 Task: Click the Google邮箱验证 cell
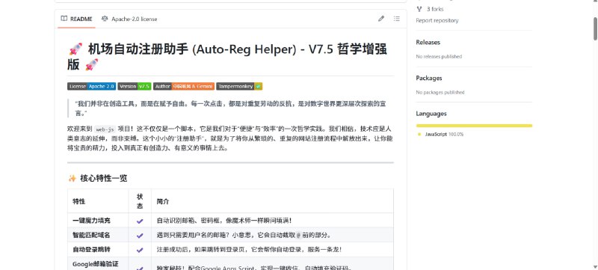point(98,263)
